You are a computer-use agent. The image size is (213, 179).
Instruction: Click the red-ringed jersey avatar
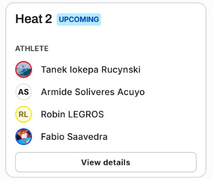23,69
